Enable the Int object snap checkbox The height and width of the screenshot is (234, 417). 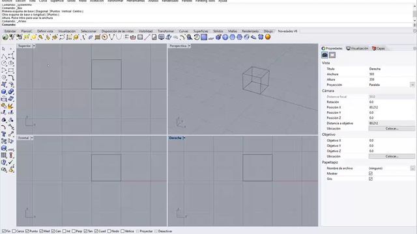64,231
